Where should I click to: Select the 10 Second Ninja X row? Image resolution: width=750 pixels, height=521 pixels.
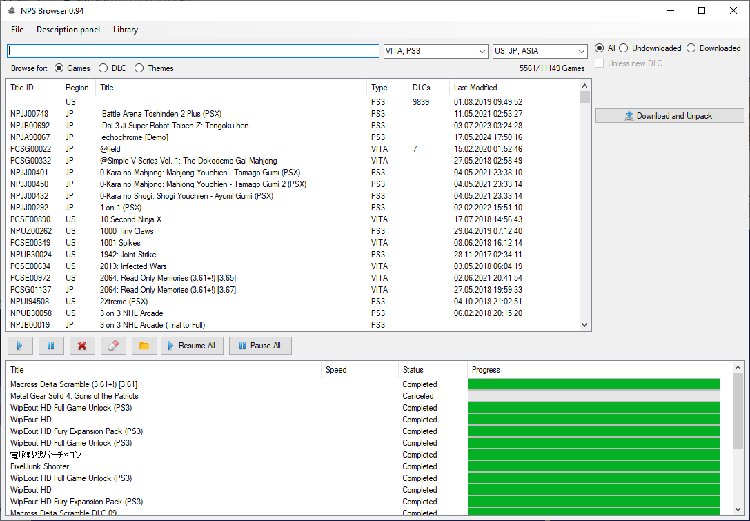(294, 219)
